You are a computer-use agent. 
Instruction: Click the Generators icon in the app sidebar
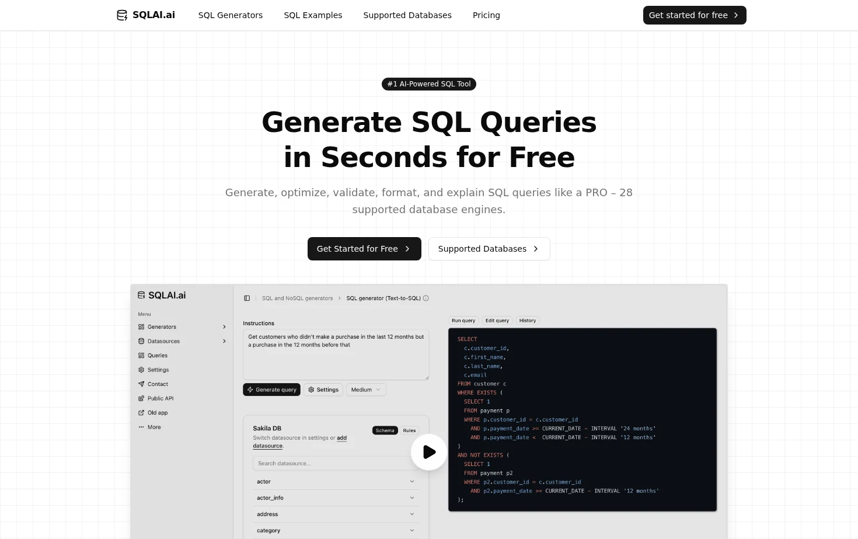(x=141, y=327)
